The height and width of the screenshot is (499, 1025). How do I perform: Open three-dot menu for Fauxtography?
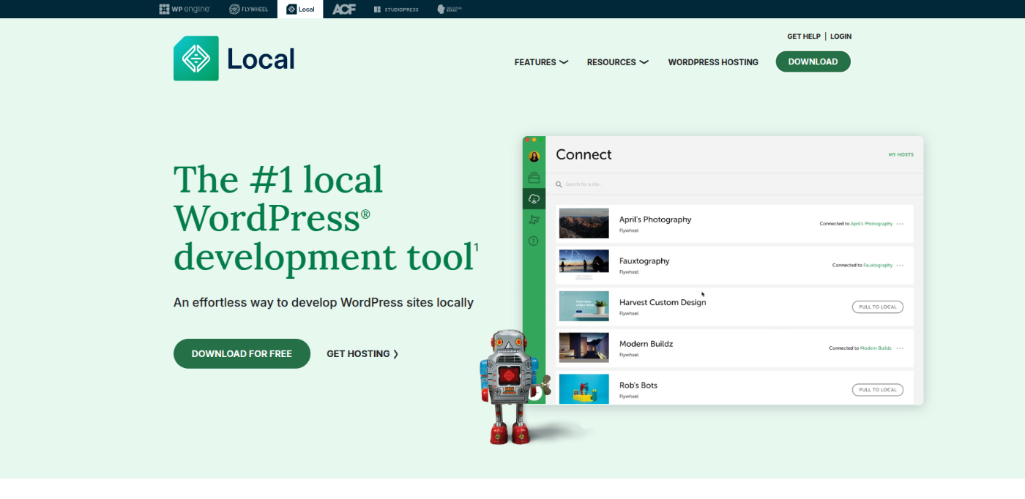pos(900,266)
